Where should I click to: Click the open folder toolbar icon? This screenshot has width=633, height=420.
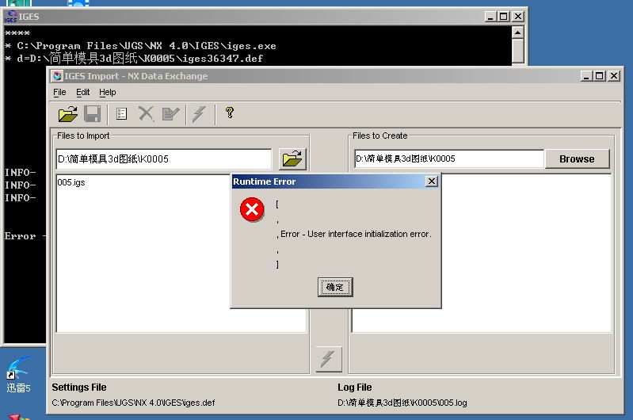[68, 114]
